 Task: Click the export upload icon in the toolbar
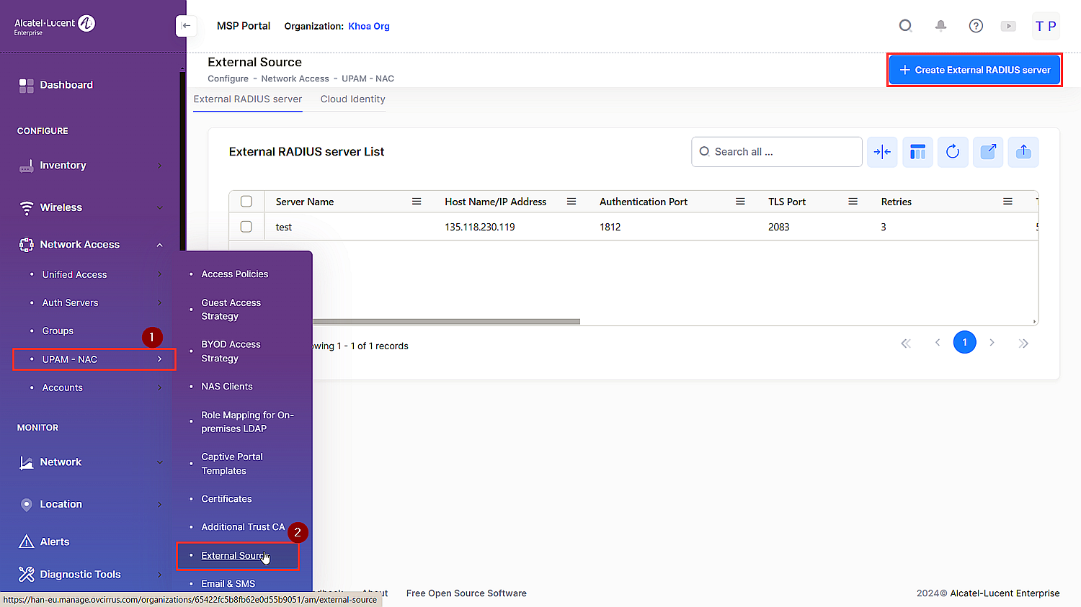coord(1023,152)
